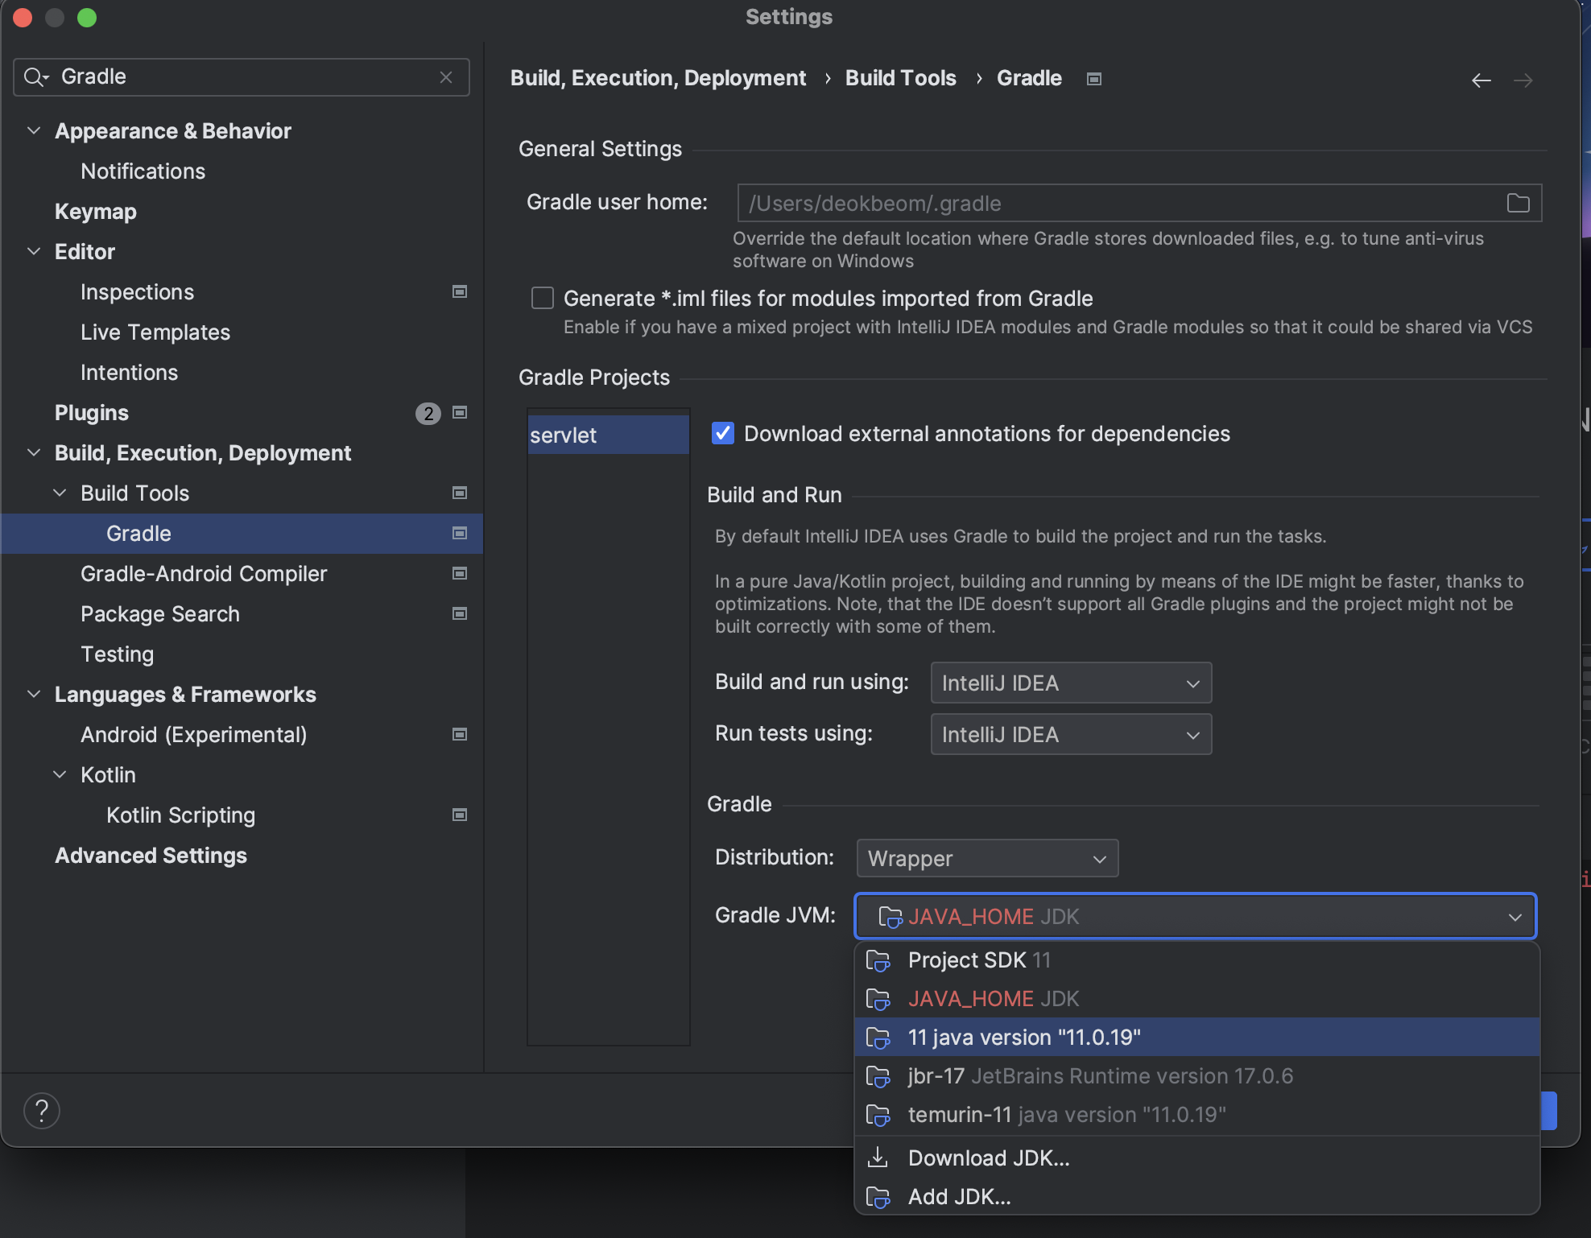
Task: Choose temurin-11 java version option
Action: [1196, 1115]
